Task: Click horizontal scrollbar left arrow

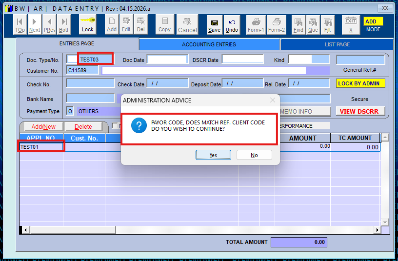Action: (x=25, y=230)
